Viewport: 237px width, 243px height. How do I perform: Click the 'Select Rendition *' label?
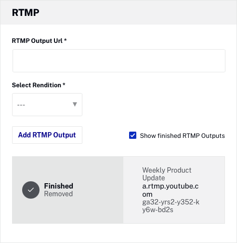point(39,85)
